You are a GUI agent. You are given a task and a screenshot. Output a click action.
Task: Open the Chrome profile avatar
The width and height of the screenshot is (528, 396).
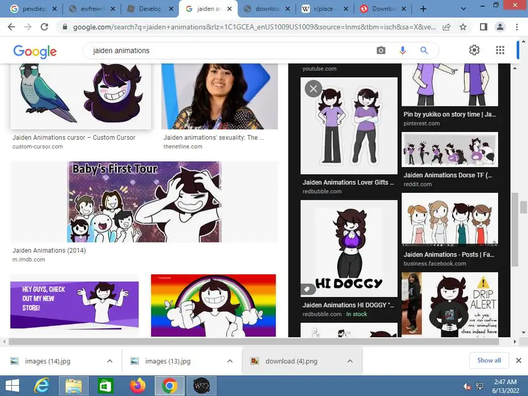pyautogui.click(x=500, y=27)
